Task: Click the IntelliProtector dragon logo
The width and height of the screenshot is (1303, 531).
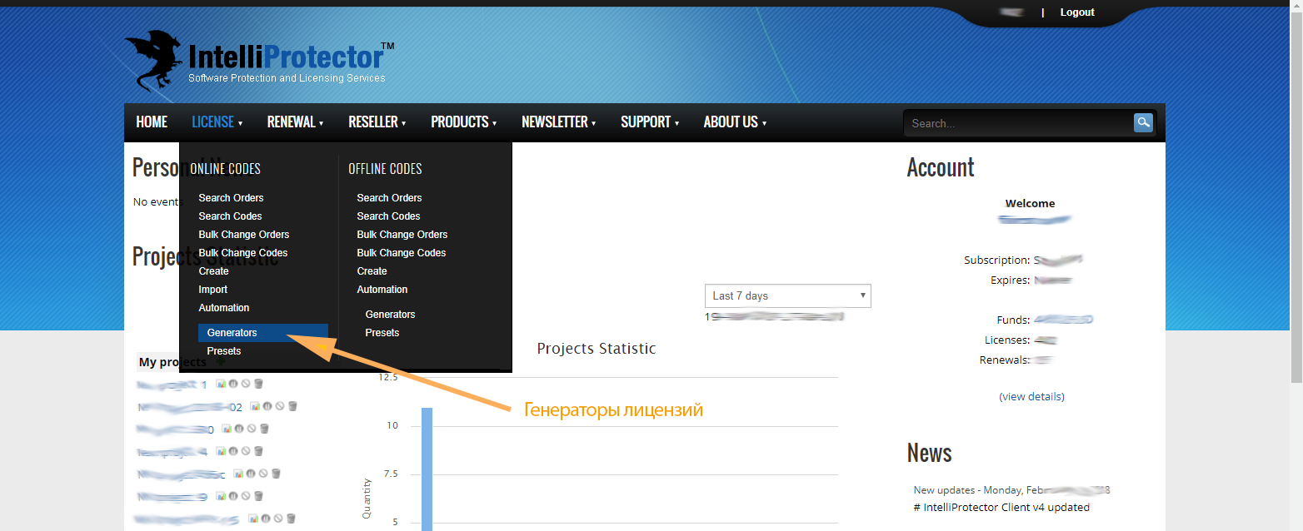Action: [x=155, y=60]
